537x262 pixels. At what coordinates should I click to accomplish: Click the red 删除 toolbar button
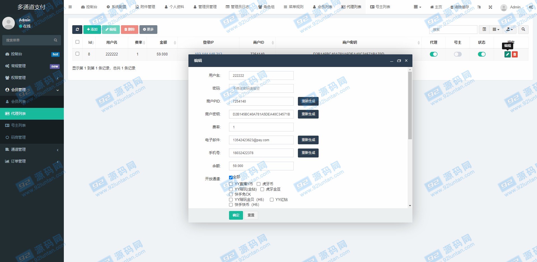click(x=129, y=29)
